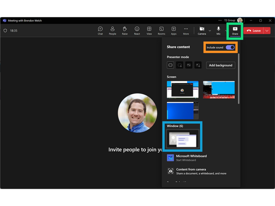Viewport: 275px width, 206px height.
Task: Show the People list
Action: pos(112,31)
